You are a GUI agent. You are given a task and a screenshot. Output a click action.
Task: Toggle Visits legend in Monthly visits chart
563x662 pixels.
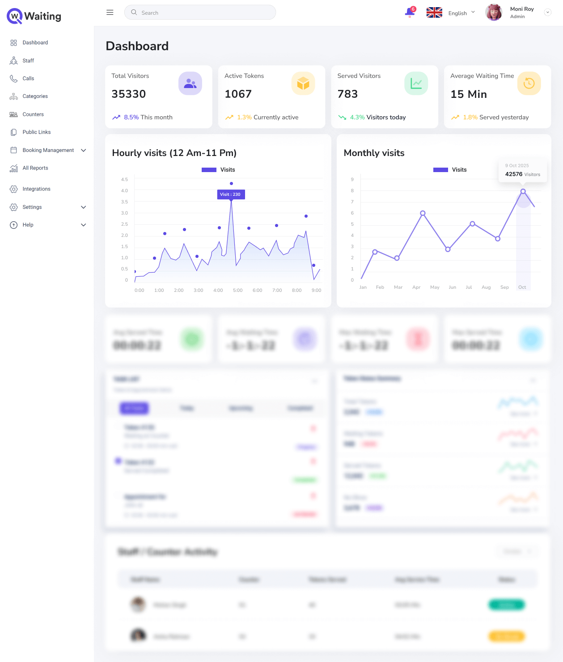point(450,170)
